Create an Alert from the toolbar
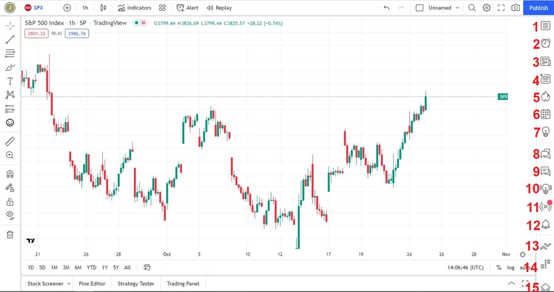Image resolution: width=554 pixels, height=292 pixels. pos(188,8)
